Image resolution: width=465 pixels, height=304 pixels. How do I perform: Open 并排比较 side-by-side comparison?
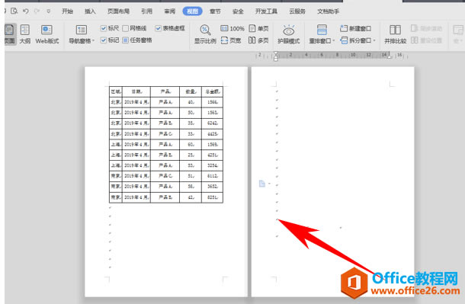(396, 34)
